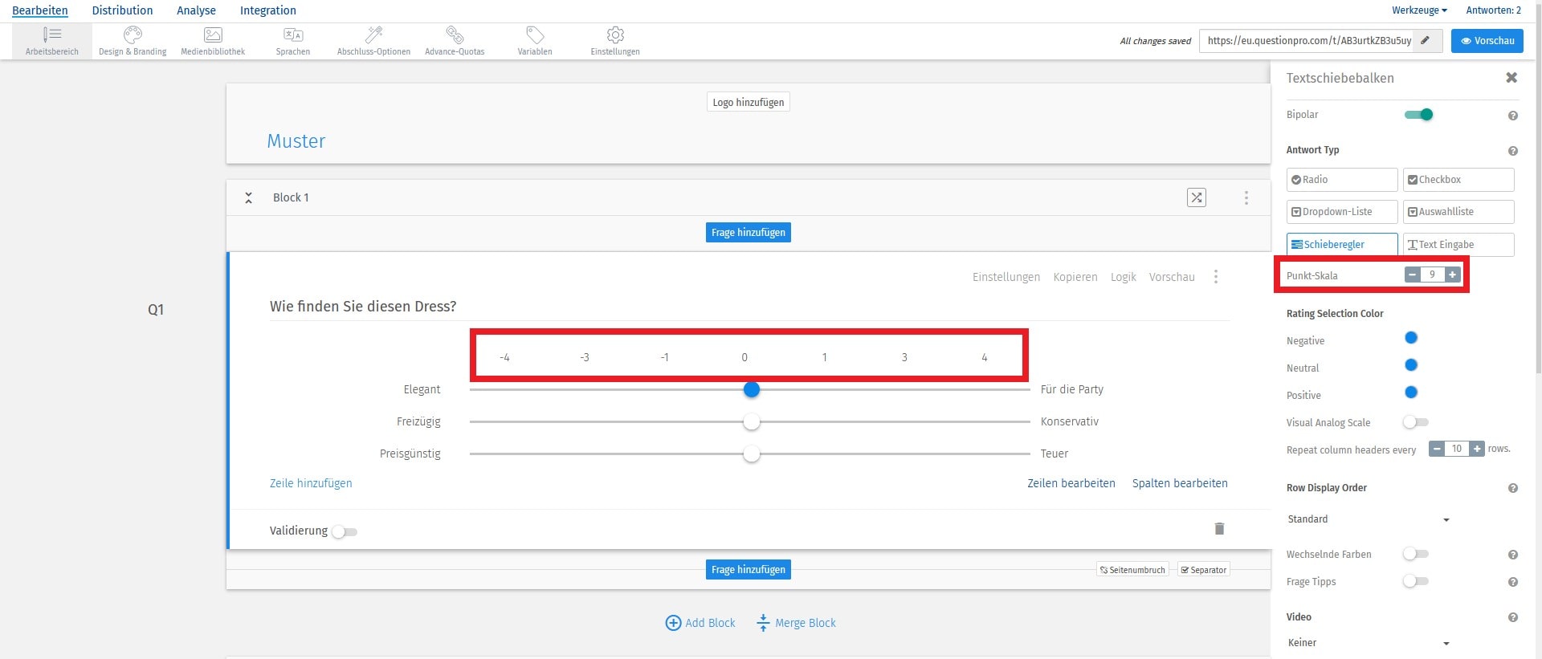Click the question Kopieren option
Screen dimensions: 1542x659
pyautogui.click(x=1075, y=277)
